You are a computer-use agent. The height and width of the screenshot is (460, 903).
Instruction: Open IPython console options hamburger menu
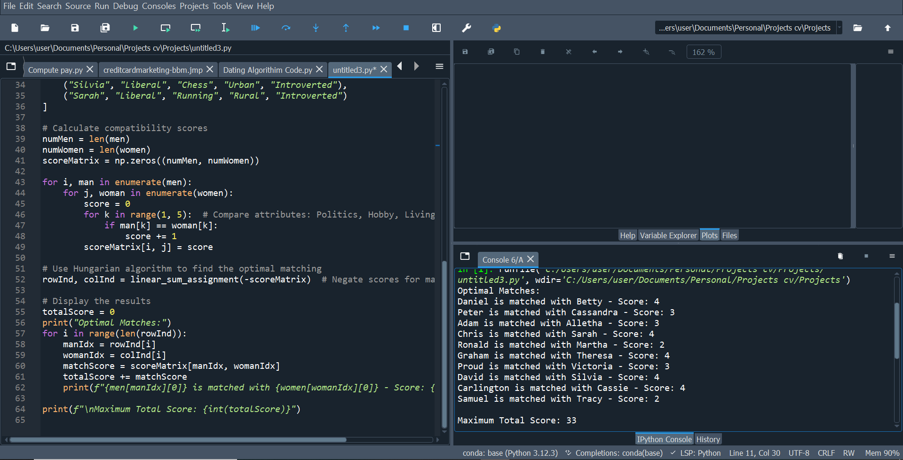892,256
